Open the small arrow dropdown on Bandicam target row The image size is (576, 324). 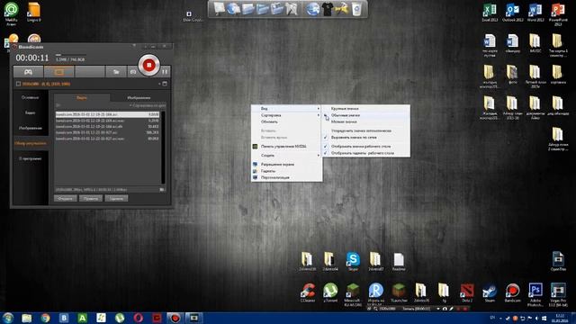[x=159, y=84]
